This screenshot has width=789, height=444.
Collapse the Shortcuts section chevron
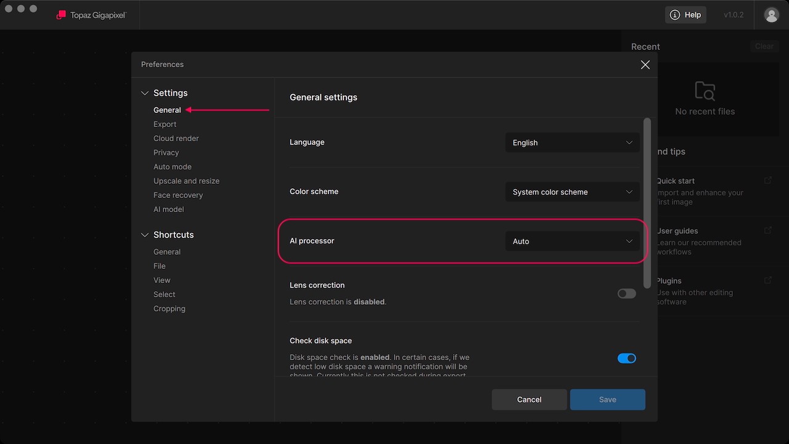point(145,235)
